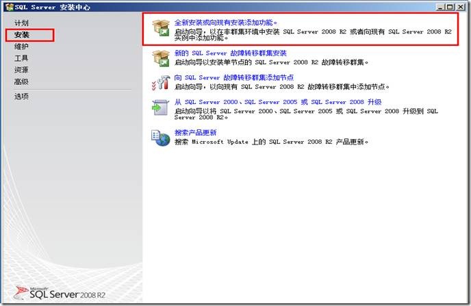The width and height of the screenshot is (471, 306).
Task: Select the 高级 sidebar item
Action: (x=21, y=81)
